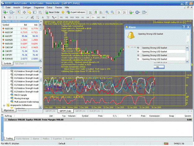Toggle Chart Shift icon
Screen dimensions: 194x146
[124, 12]
